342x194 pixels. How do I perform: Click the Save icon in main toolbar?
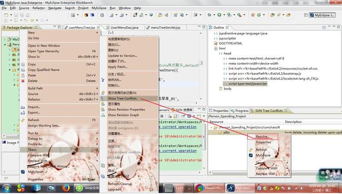pyautogui.click(x=16, y=15)
